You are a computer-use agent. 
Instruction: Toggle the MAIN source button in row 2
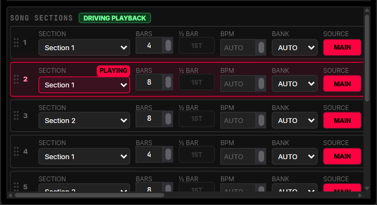pyautogui.click(x=342, y=84)
